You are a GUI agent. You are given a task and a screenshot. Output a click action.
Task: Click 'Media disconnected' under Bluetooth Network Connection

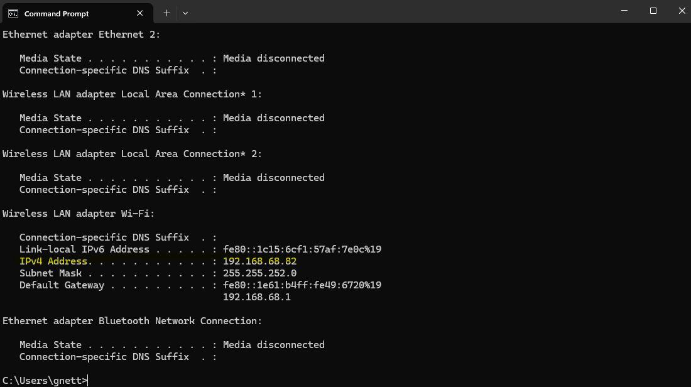274,345
